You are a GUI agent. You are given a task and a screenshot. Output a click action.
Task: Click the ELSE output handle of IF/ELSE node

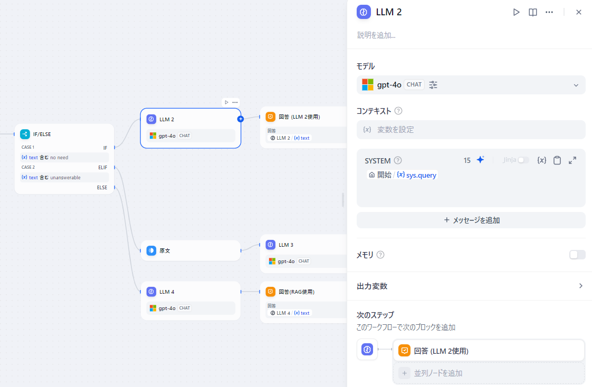pos(114,187)
